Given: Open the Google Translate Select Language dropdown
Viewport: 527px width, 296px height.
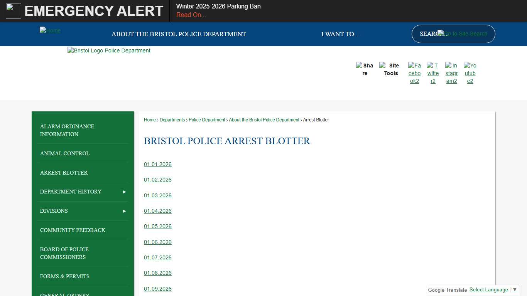Looking at the screenshot, I should (x=488, y=289).
